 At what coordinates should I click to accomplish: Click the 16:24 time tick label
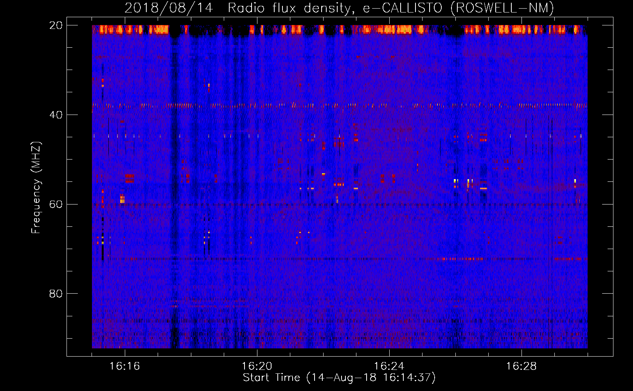coord(389,366)
